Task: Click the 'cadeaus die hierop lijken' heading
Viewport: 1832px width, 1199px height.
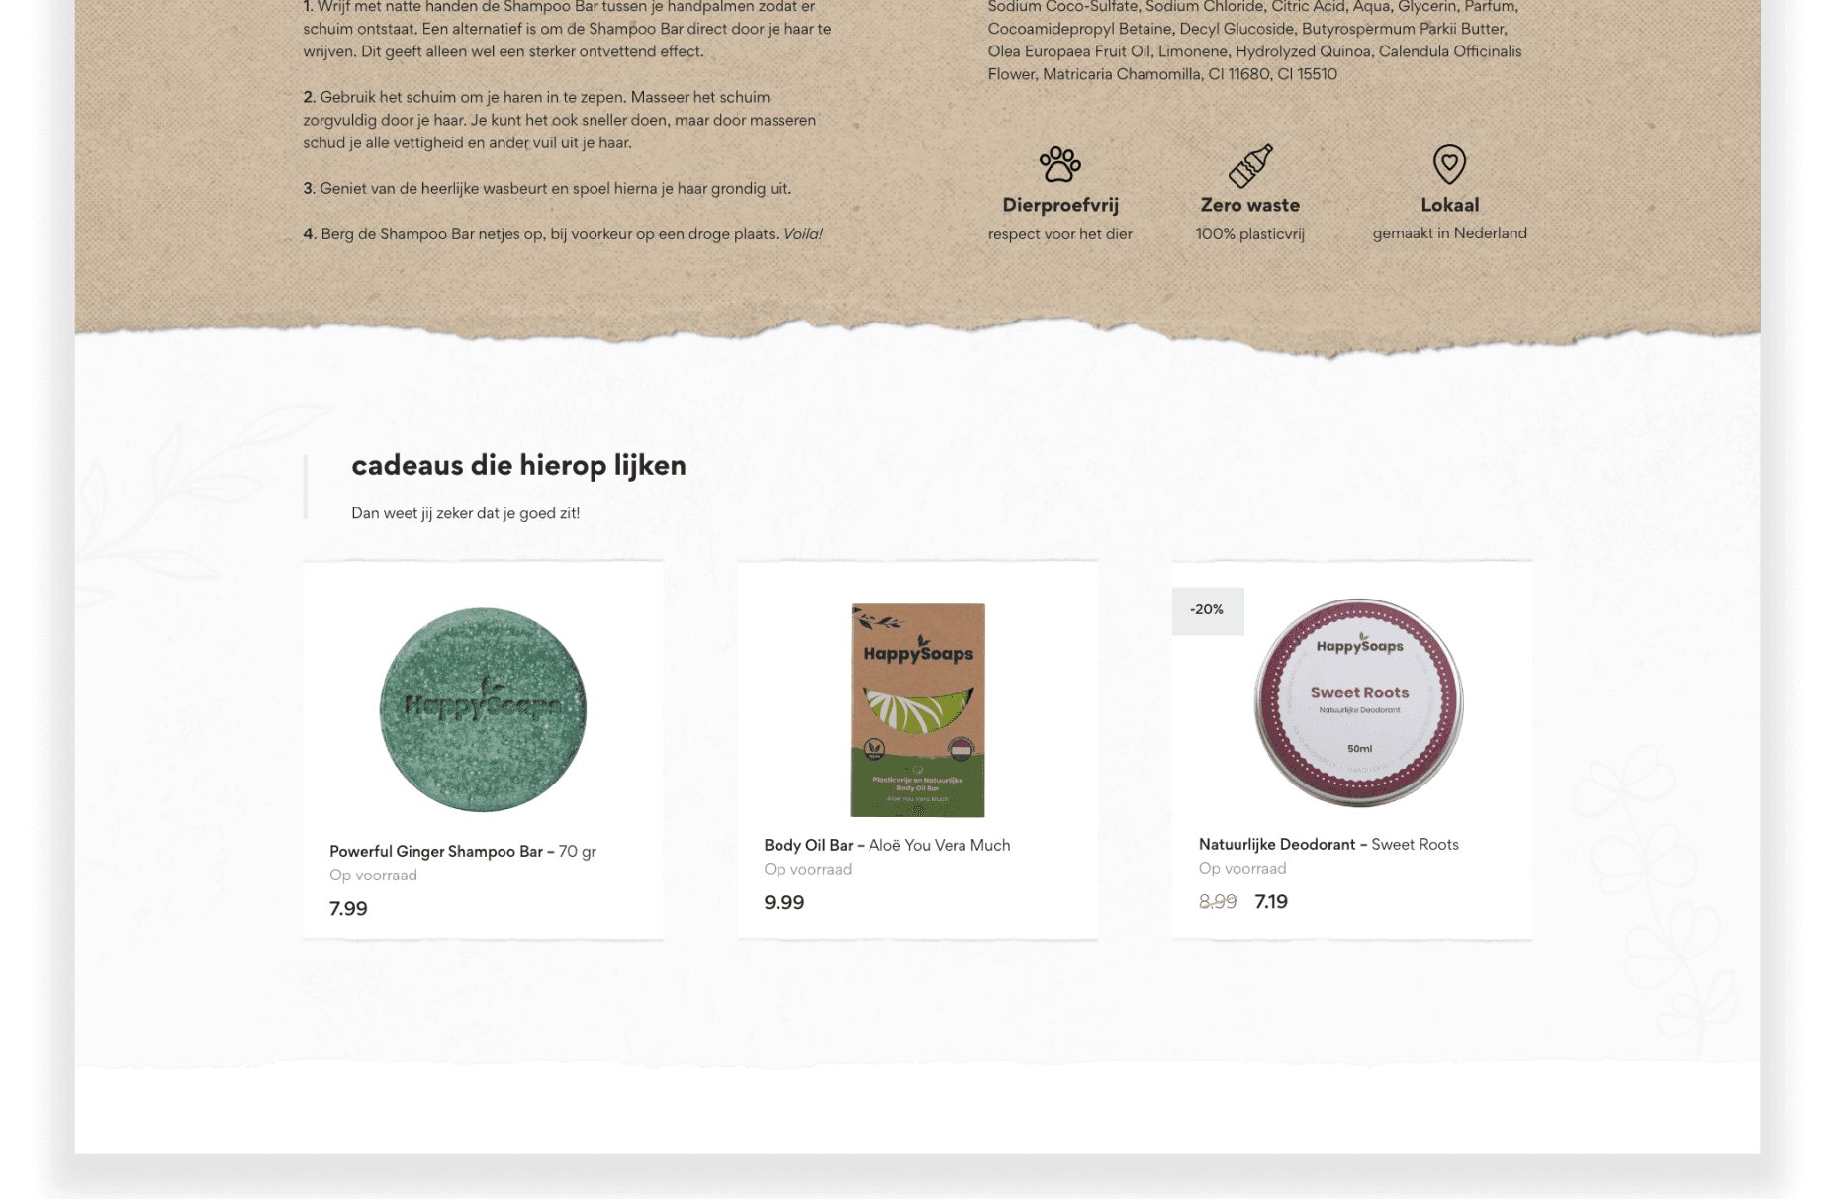Action: [x=518, y=465]
